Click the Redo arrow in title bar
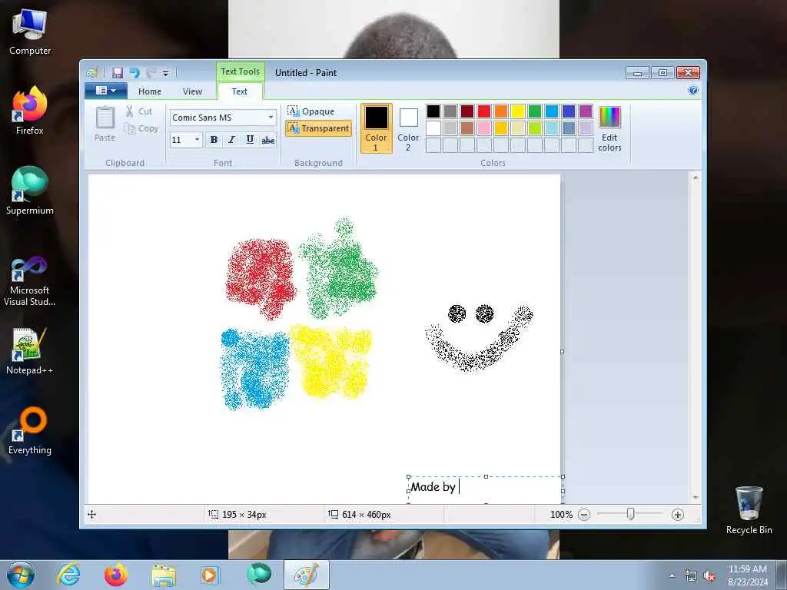Screen dimensions: 787x590 coord(151,73)
